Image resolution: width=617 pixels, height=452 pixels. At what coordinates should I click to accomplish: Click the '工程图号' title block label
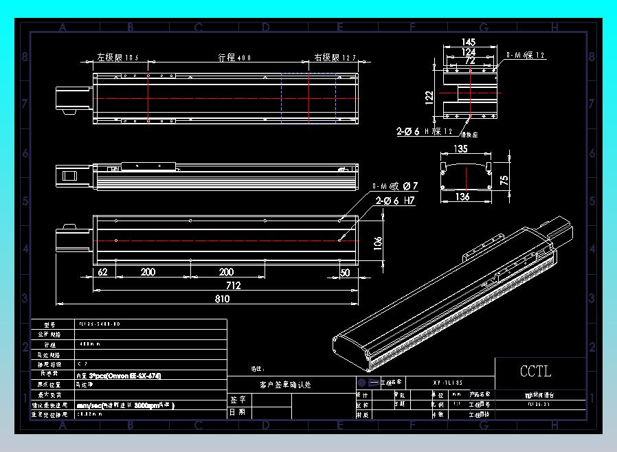[480, 405]
